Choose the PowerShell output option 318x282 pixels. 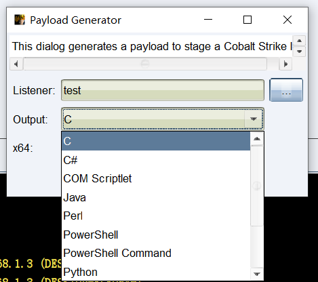coord(156,235)
